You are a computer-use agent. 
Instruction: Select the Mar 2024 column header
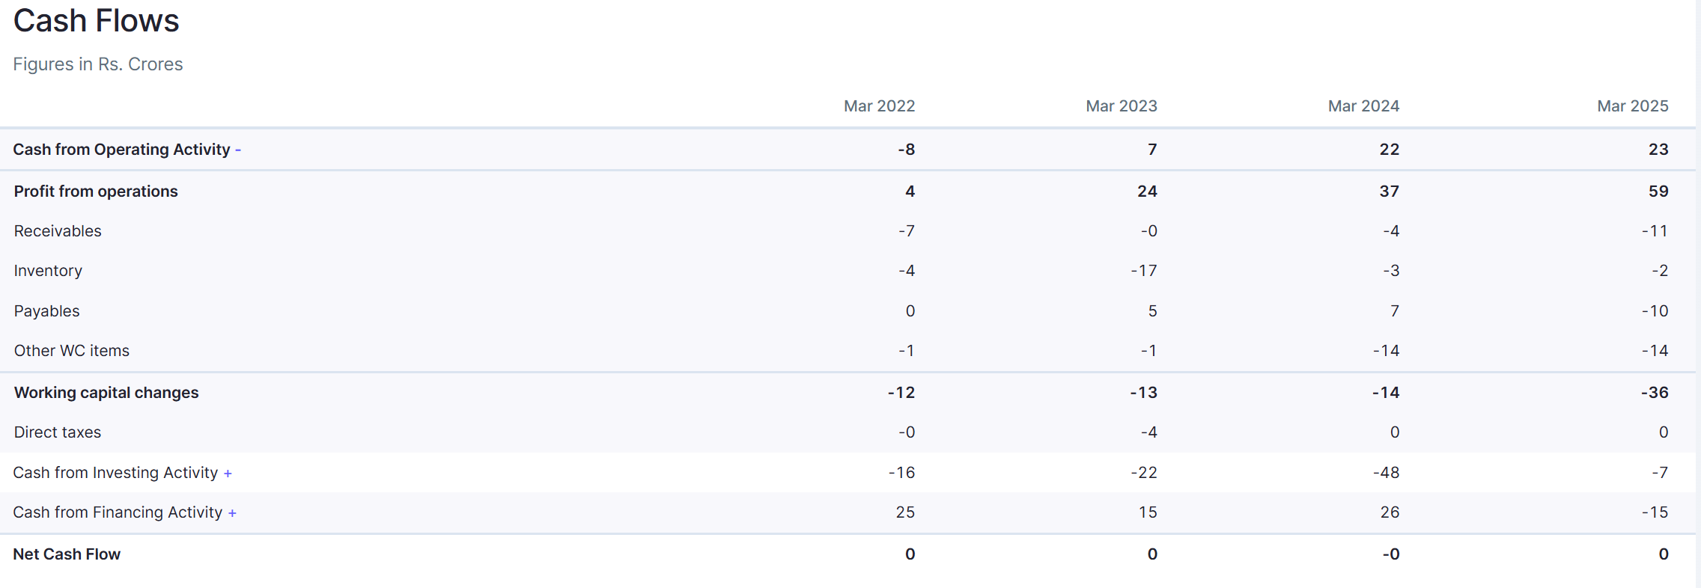[x=1363, y=106]
